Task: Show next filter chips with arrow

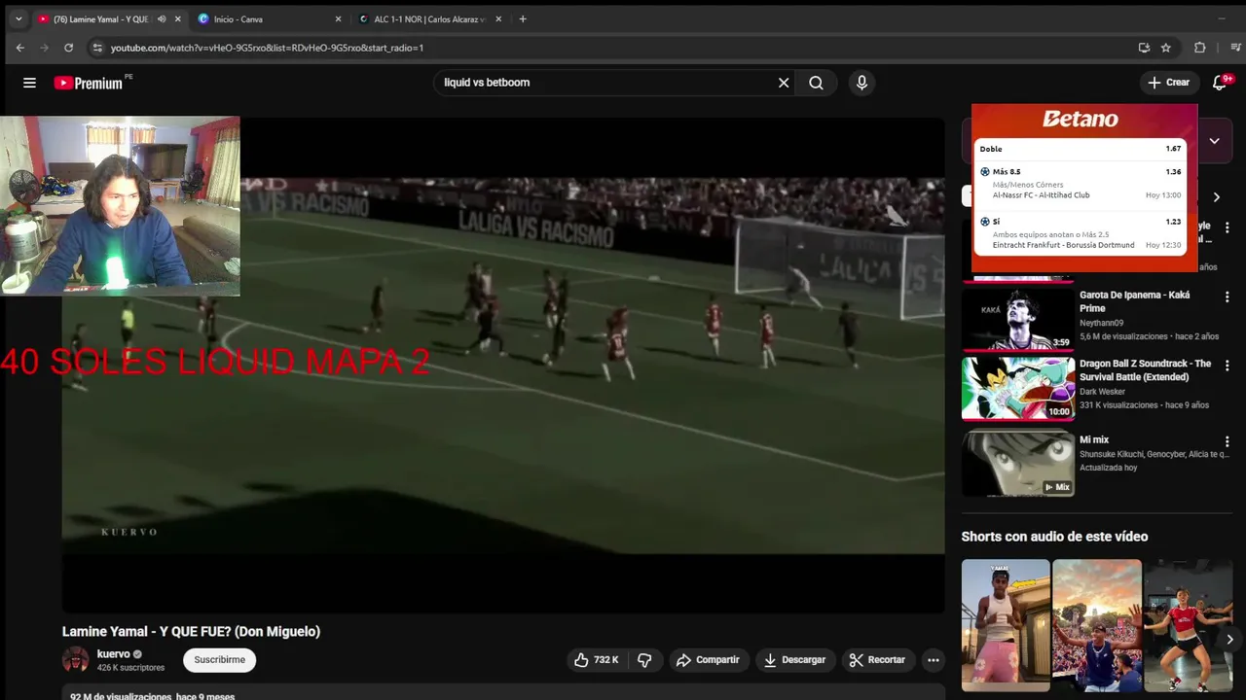Action: click(x=1216, y=196)
